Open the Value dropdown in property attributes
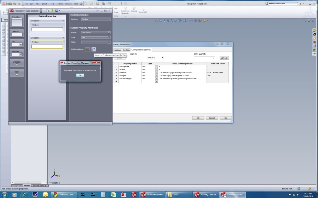 (109, 42)
